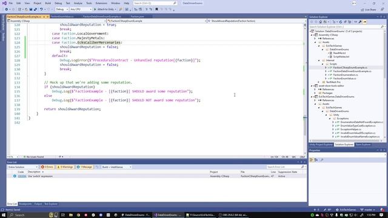This screenshot has width=388, height=218.
Task: Click the Visual Studio logo icon
Action: (4, 3)
